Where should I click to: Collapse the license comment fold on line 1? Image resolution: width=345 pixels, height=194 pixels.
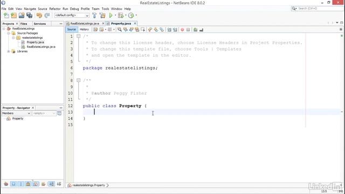[78, 36]
